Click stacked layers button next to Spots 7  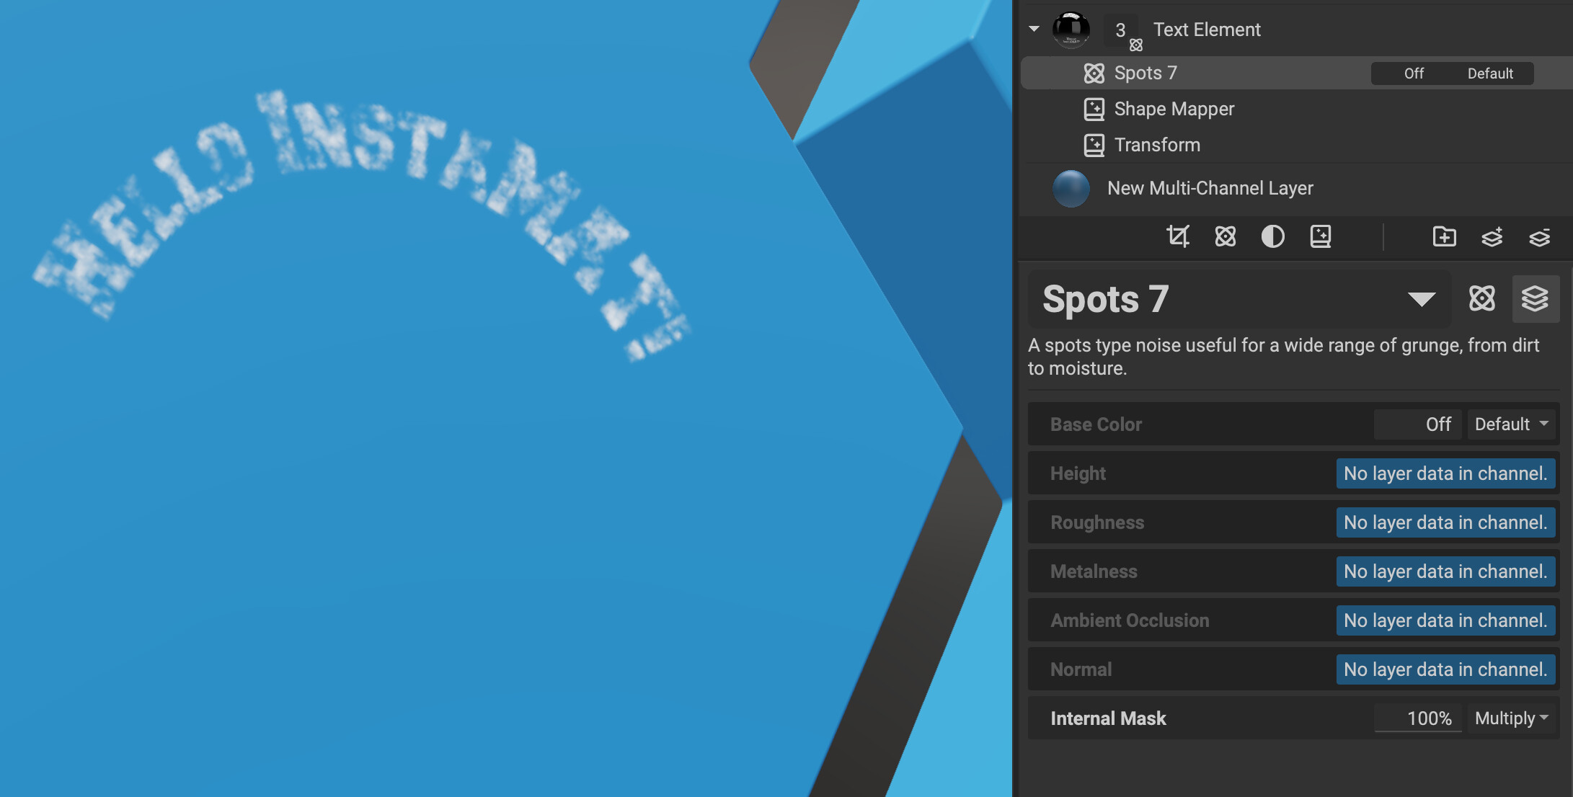[1535, 298]
